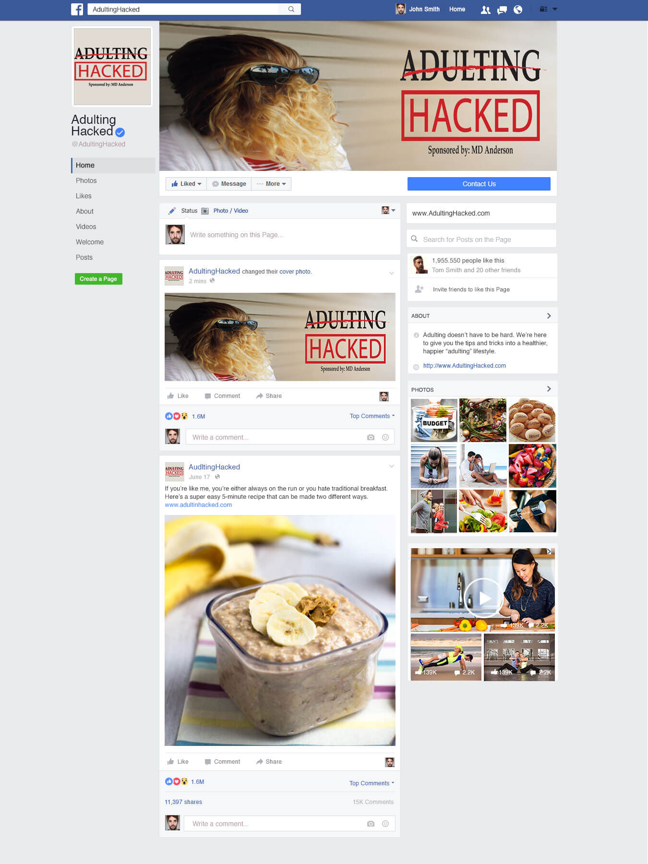Image resolution: width=648 pixels, height=864 pixels.
Task: Expand the Top Comments dropdown on cover photo post
Action: [x=372, y=416]
